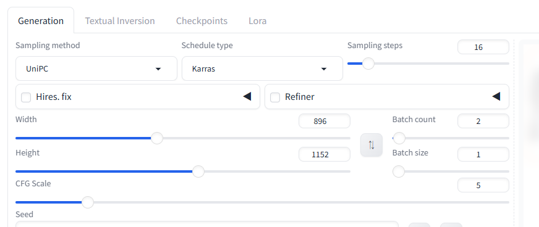Click the CFG Scale value field
Image resolution: width=539 pixels, height=227 pixels.
pos(483,185)
